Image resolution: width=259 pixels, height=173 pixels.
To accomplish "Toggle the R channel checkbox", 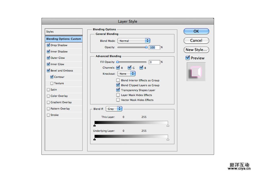I will tap(118, 67).
